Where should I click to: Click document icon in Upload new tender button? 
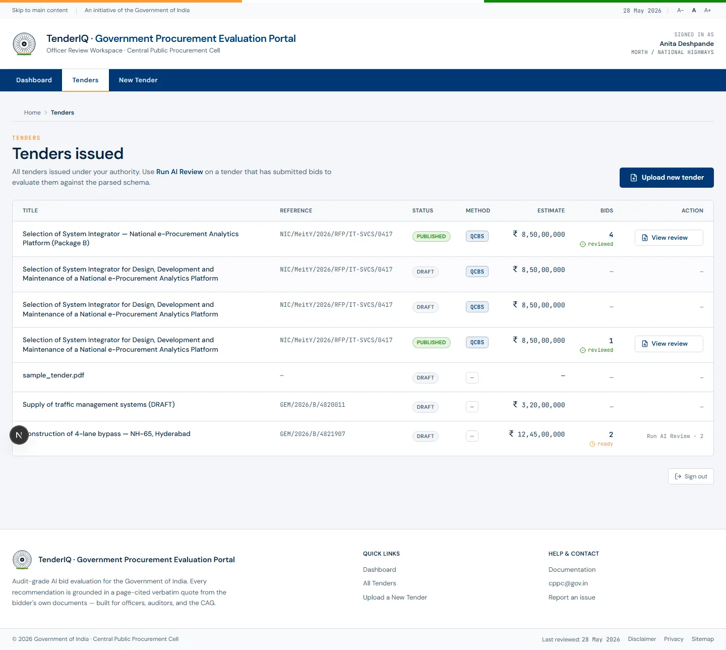tap(634, 178)
